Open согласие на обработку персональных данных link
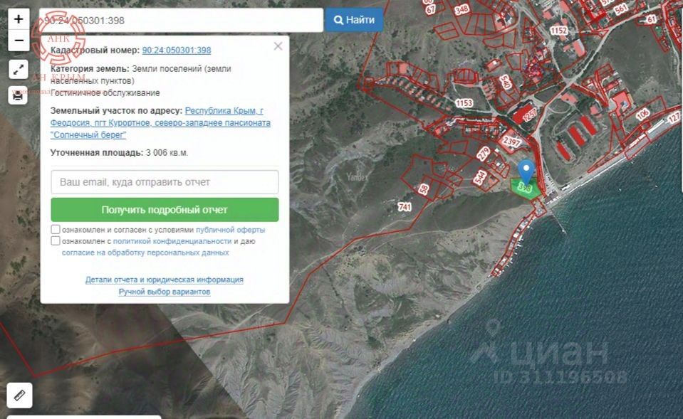Viewport: 683px width, 419px height. click(145, 253)
